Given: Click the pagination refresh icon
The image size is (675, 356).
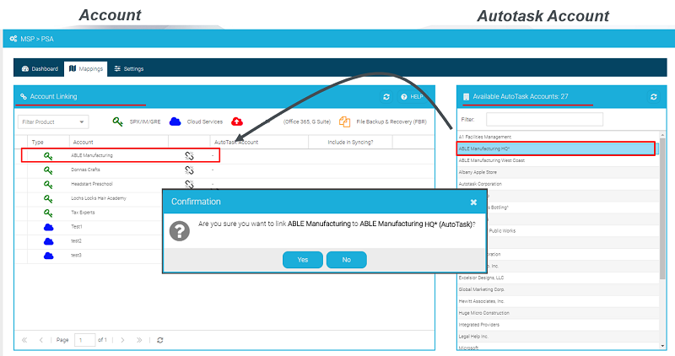Looking at the screenshot, I should (x=160, y=340).
